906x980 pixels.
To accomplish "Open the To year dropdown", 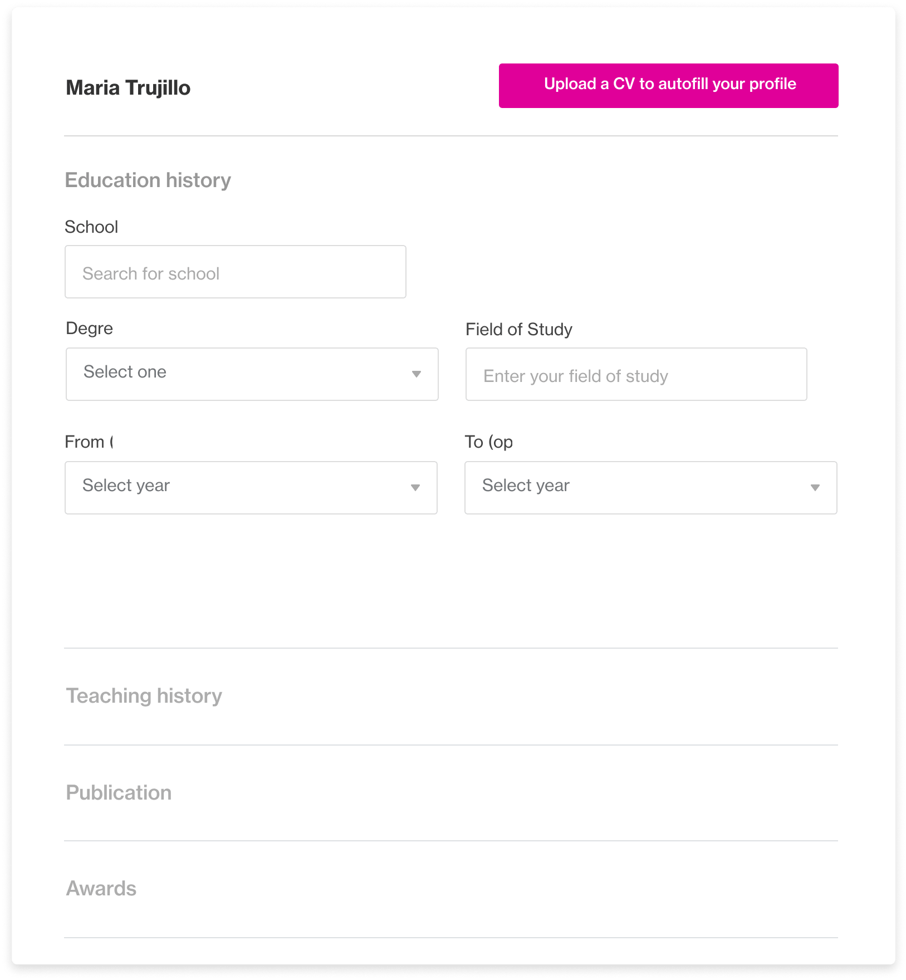I will click(x=650, y=487).
